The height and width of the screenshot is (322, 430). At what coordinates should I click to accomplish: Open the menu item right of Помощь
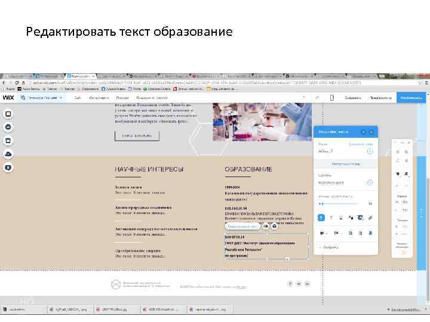[x=152, y=98]
